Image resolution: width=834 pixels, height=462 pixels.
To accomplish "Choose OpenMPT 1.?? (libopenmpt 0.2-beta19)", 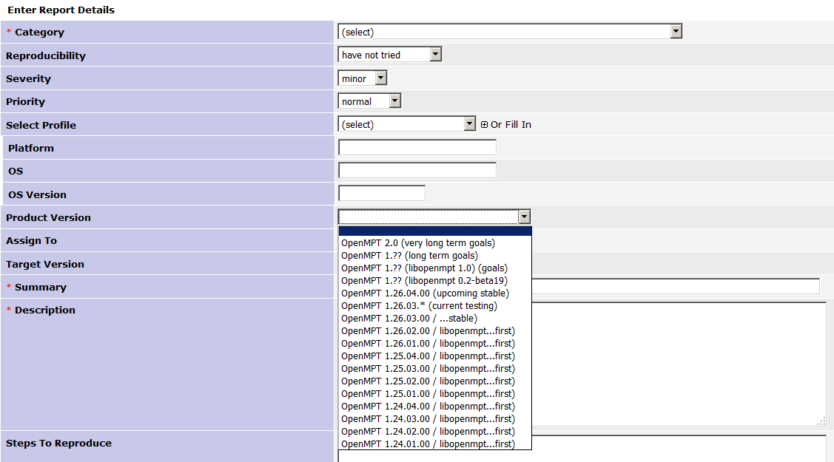I will click(x=424, y=281).
